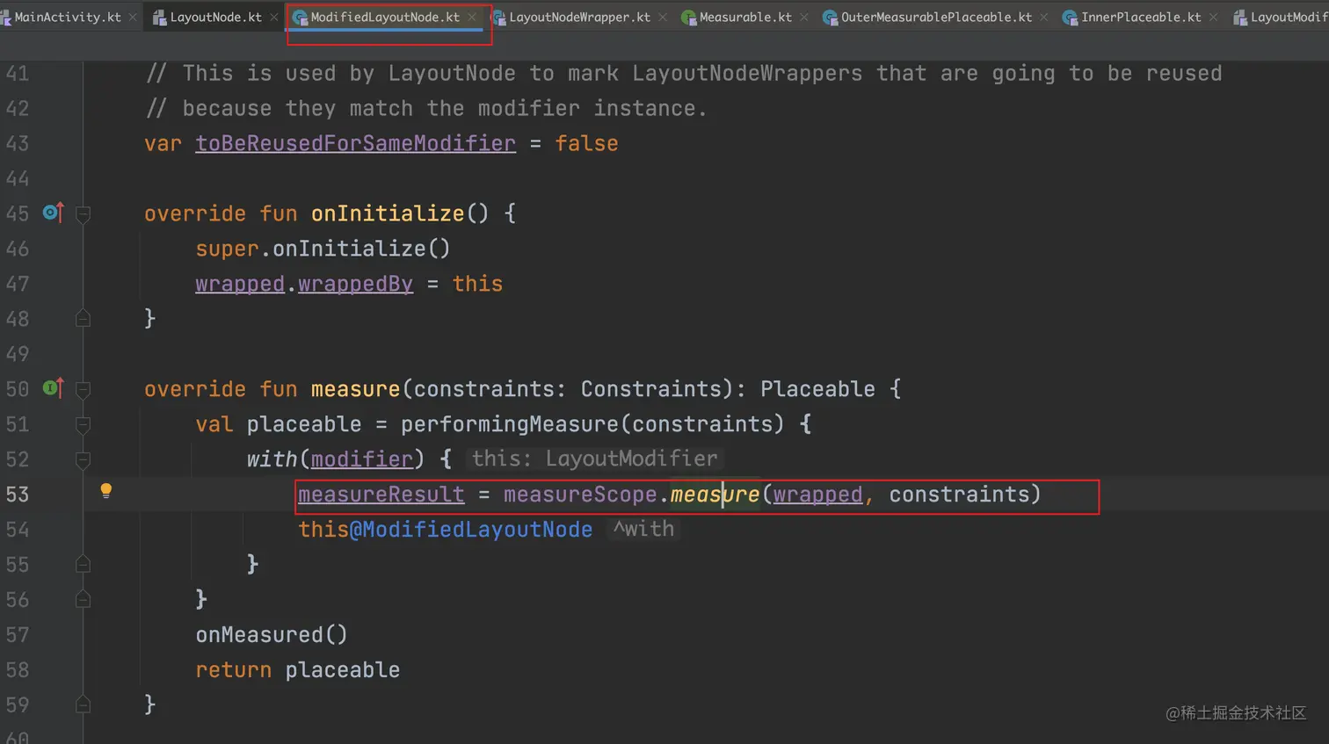Close the LayoutNodeWrapper.kt tab
The height and width of the screenshot is (744, 1329).
pos(663,17)
